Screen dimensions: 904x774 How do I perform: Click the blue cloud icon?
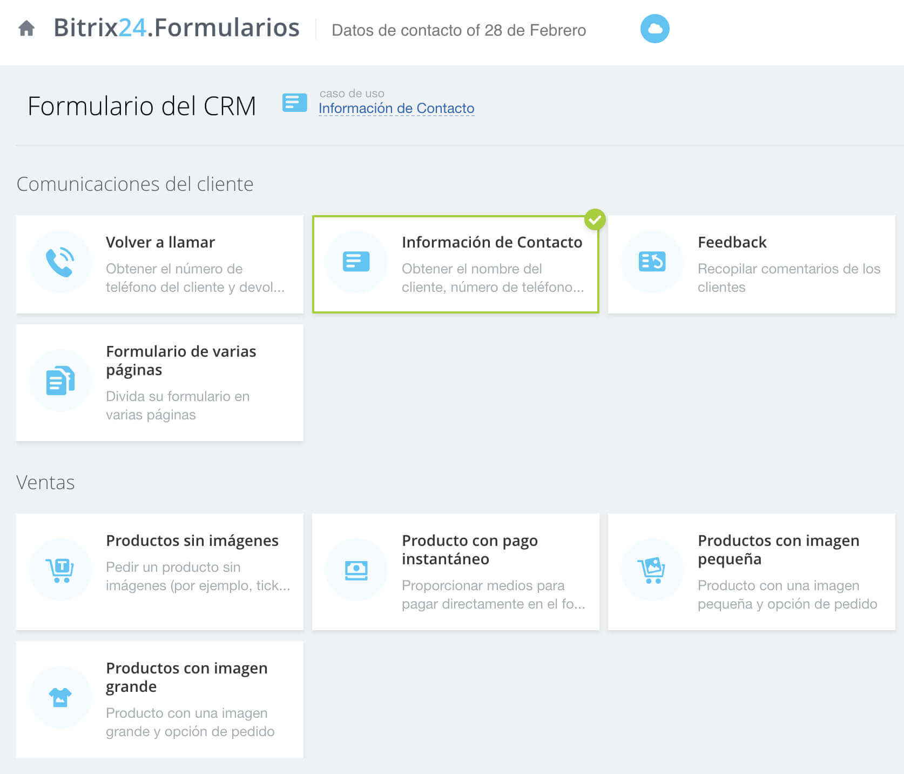pyautogui.click(x=655, y=29)
